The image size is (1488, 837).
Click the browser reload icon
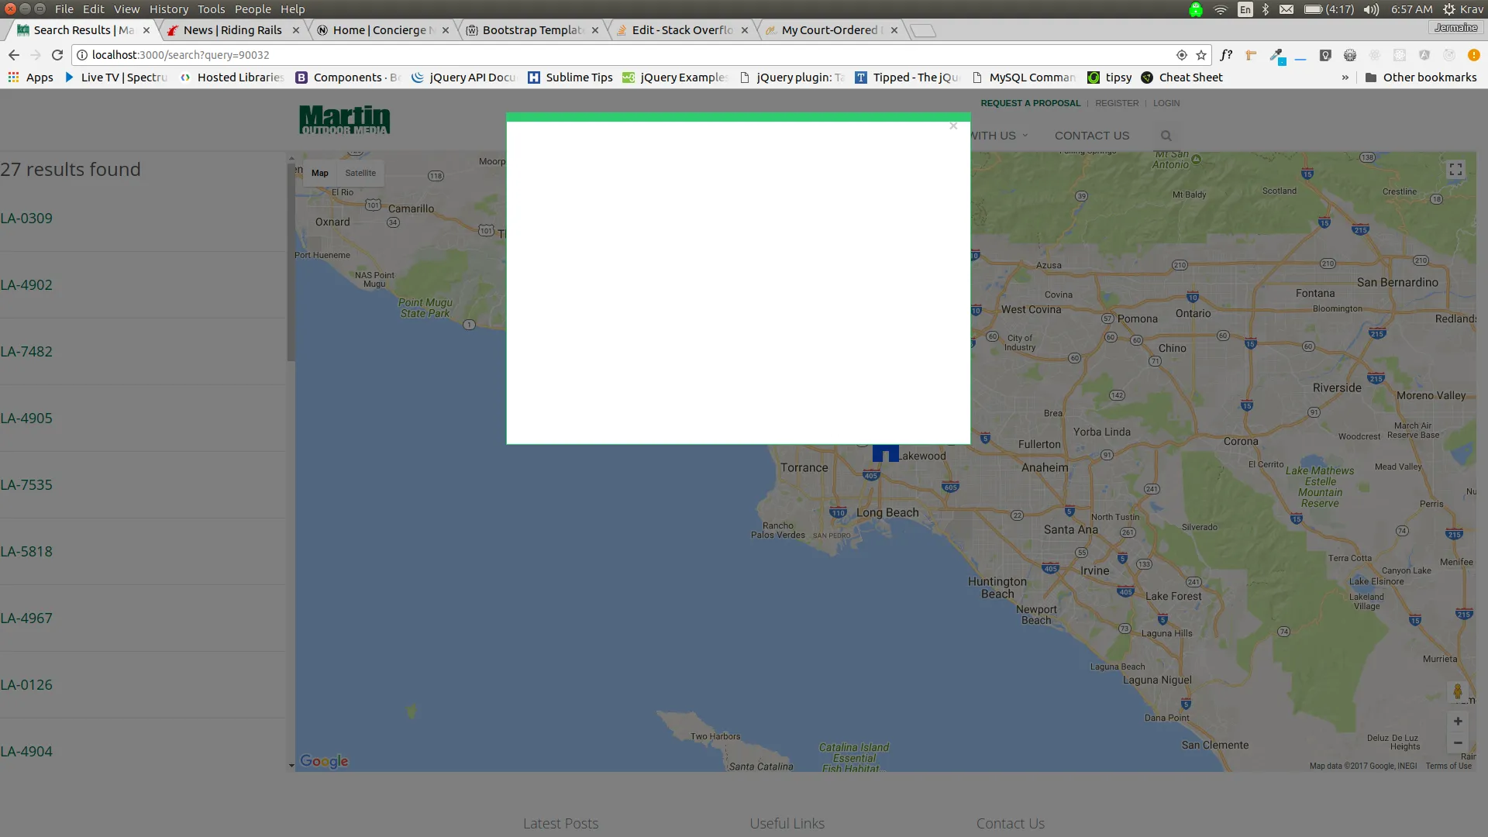click(57, 55)
